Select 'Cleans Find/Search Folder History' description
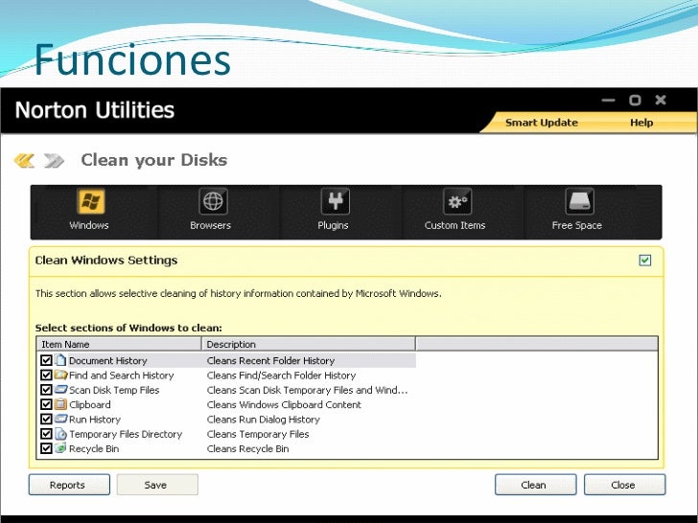The width and height of the screenshot is (698, 523). point(281,375)
